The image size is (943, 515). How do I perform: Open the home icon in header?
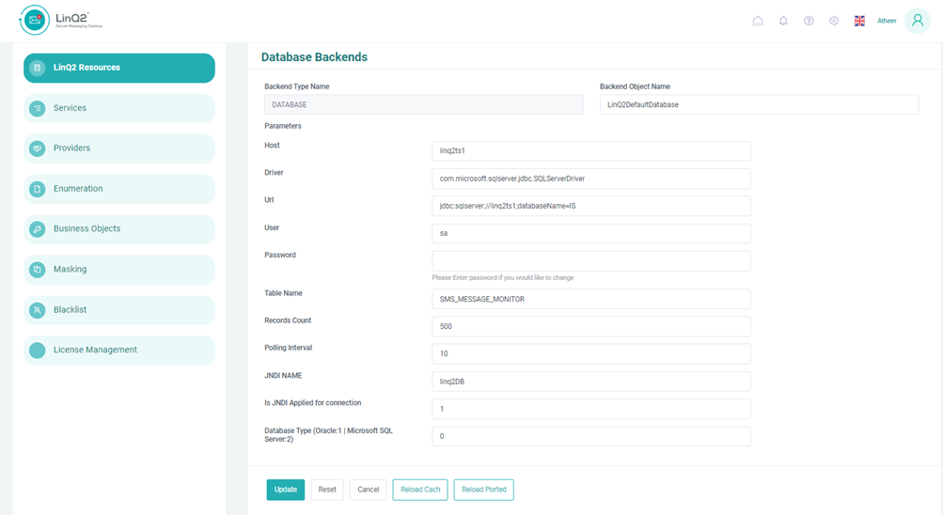(758, 21)
